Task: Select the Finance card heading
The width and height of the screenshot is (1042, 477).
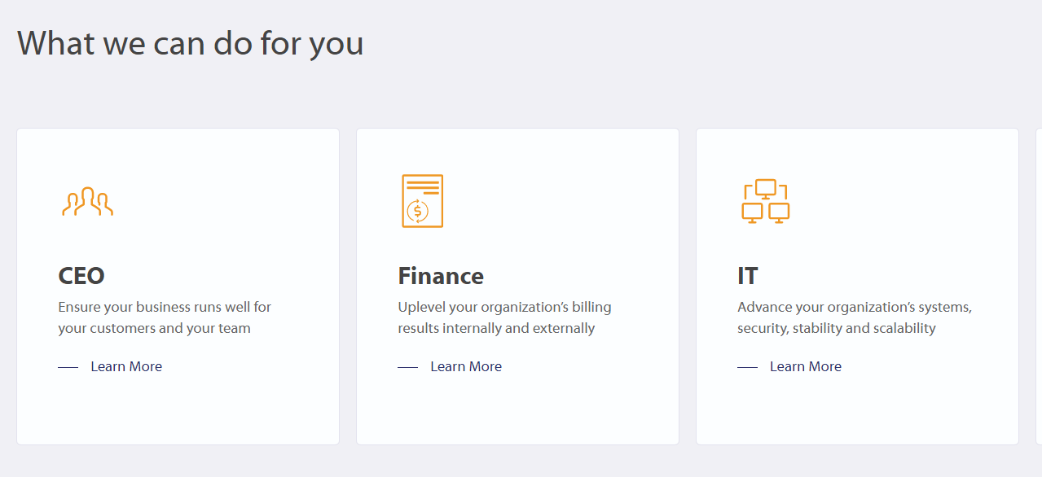Action: tap(441, 276)
